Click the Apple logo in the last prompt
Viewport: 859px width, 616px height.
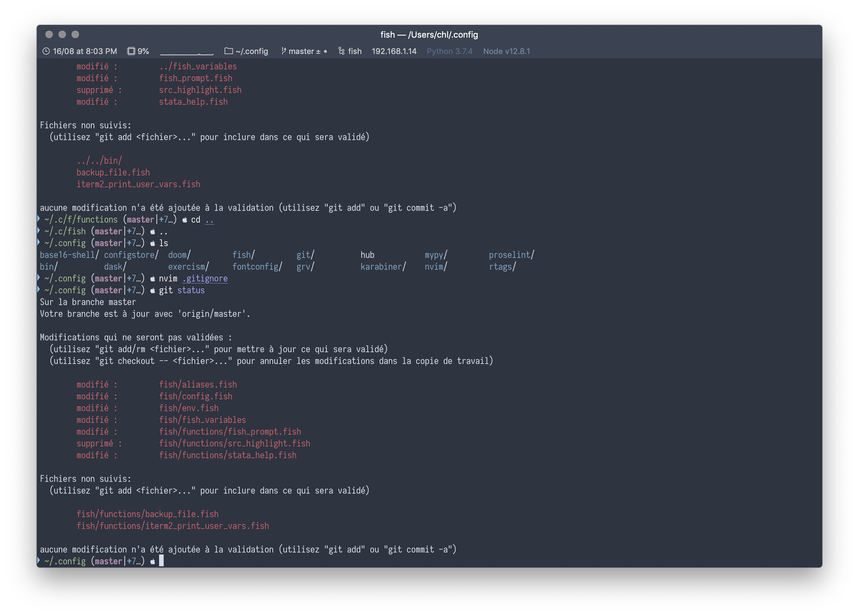point(153,561)
